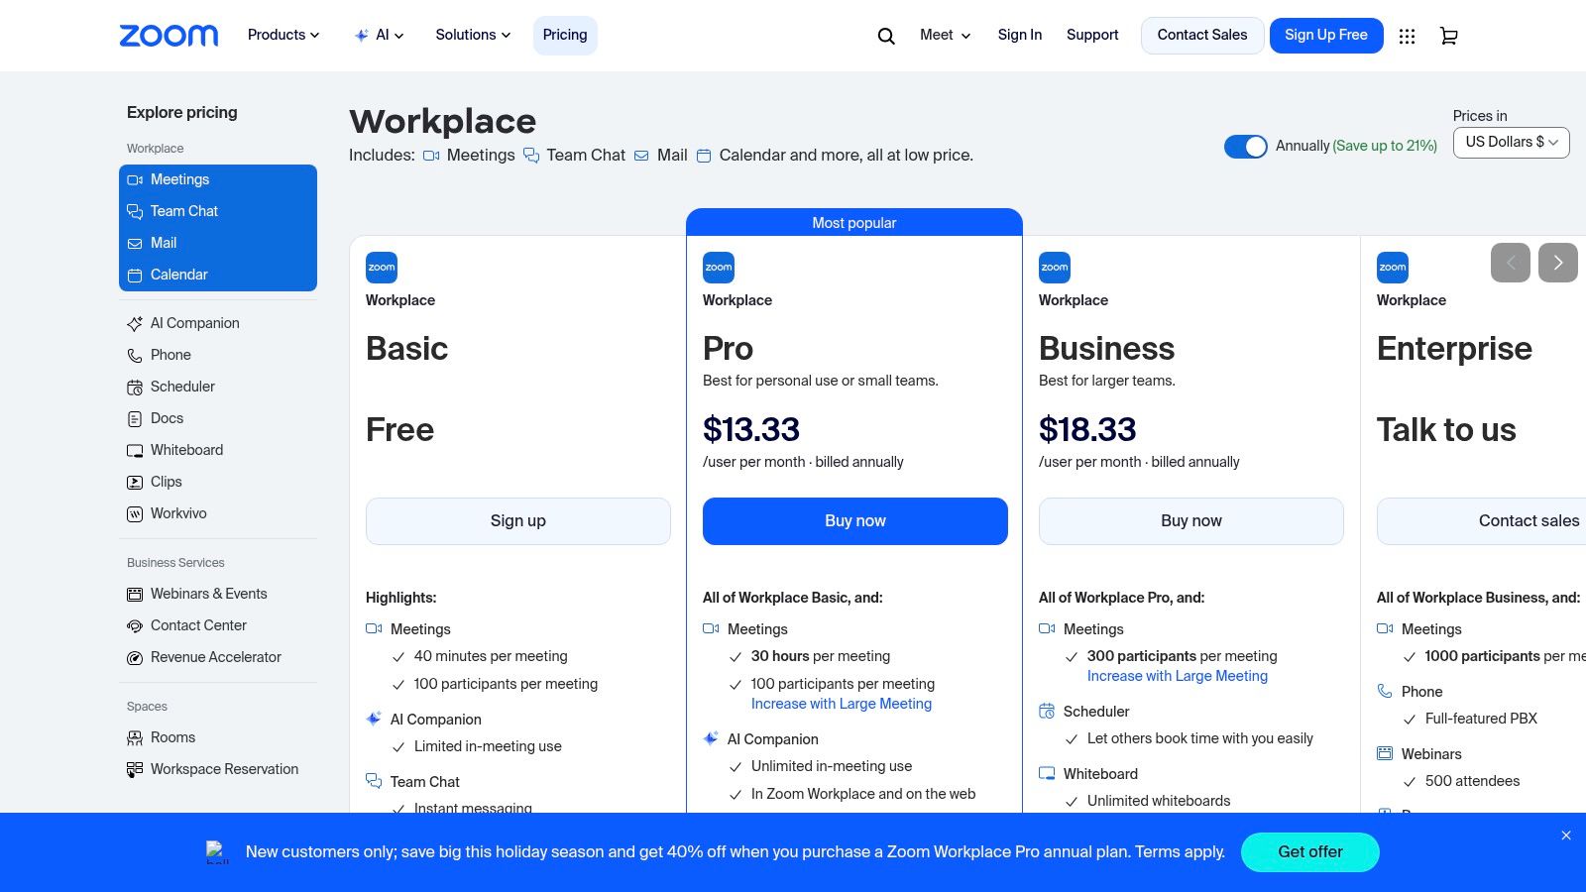Viewport: 1586px width, 892px height.
Task: Expand the Products menu
Action: point(283,35)
